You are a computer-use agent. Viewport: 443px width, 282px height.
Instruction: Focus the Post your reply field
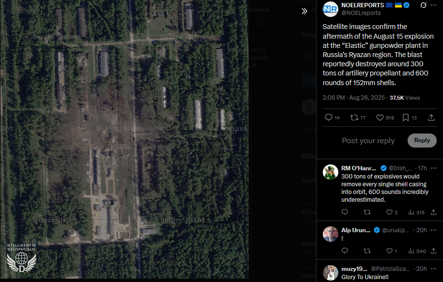(x=368, y=140)
